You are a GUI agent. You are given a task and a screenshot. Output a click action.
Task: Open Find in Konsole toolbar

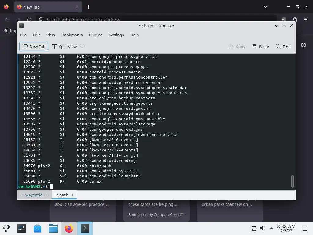click(x=283, y=47)
